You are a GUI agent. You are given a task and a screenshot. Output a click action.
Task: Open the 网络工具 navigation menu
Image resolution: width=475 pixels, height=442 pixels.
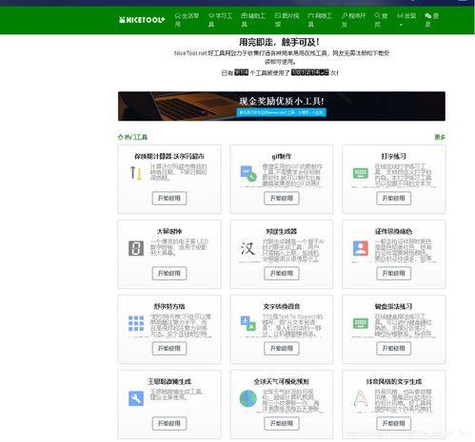[x=320, y=20]
